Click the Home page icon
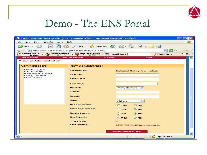The height and width of the screenshot is (155, 207). 66,46
